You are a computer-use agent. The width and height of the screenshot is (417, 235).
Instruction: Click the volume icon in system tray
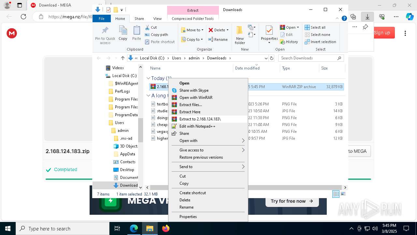pyautogui.click(x=375, y=228)
